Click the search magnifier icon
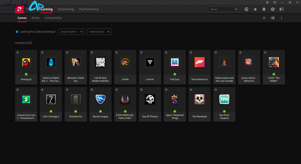The image size is (301, 164). (x=236, y=9)
